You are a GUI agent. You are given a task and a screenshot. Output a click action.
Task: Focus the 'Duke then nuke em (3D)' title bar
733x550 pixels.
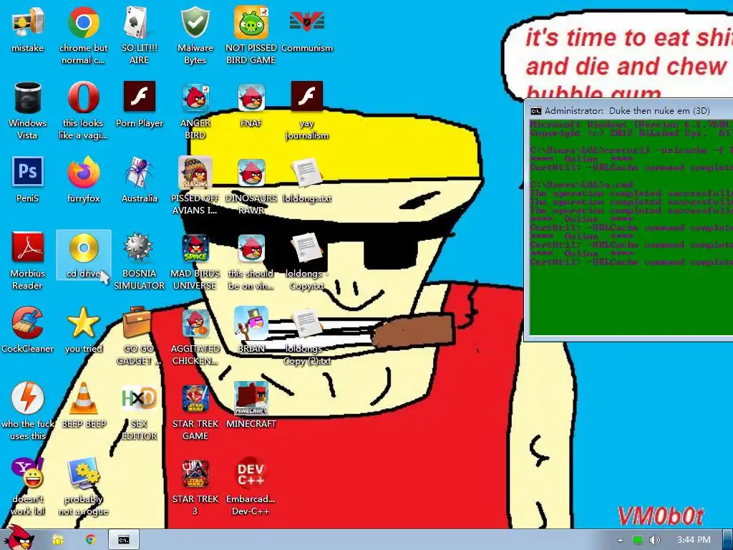click(x=628, y=110)
